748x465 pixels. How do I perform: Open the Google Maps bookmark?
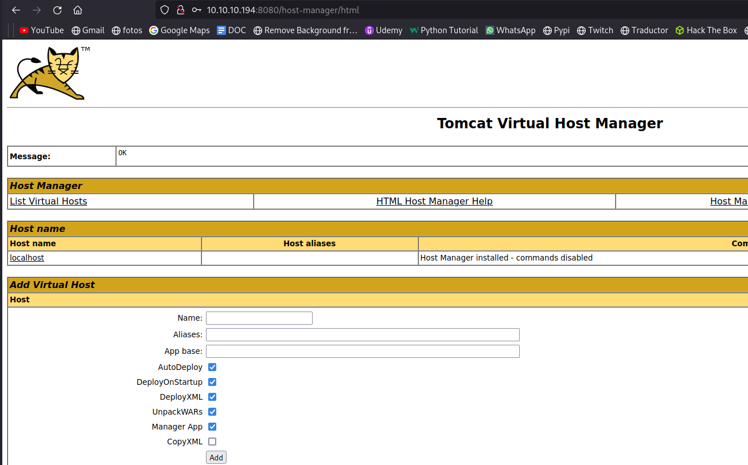(180, 30)
